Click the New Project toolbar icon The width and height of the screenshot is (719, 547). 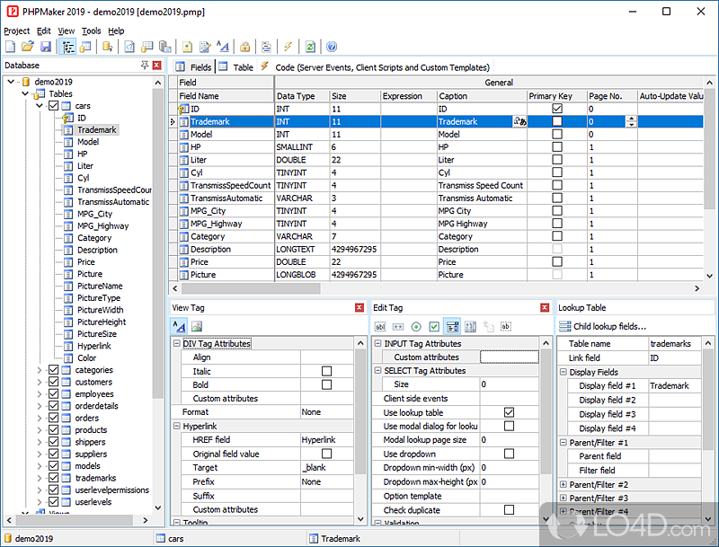10,47
